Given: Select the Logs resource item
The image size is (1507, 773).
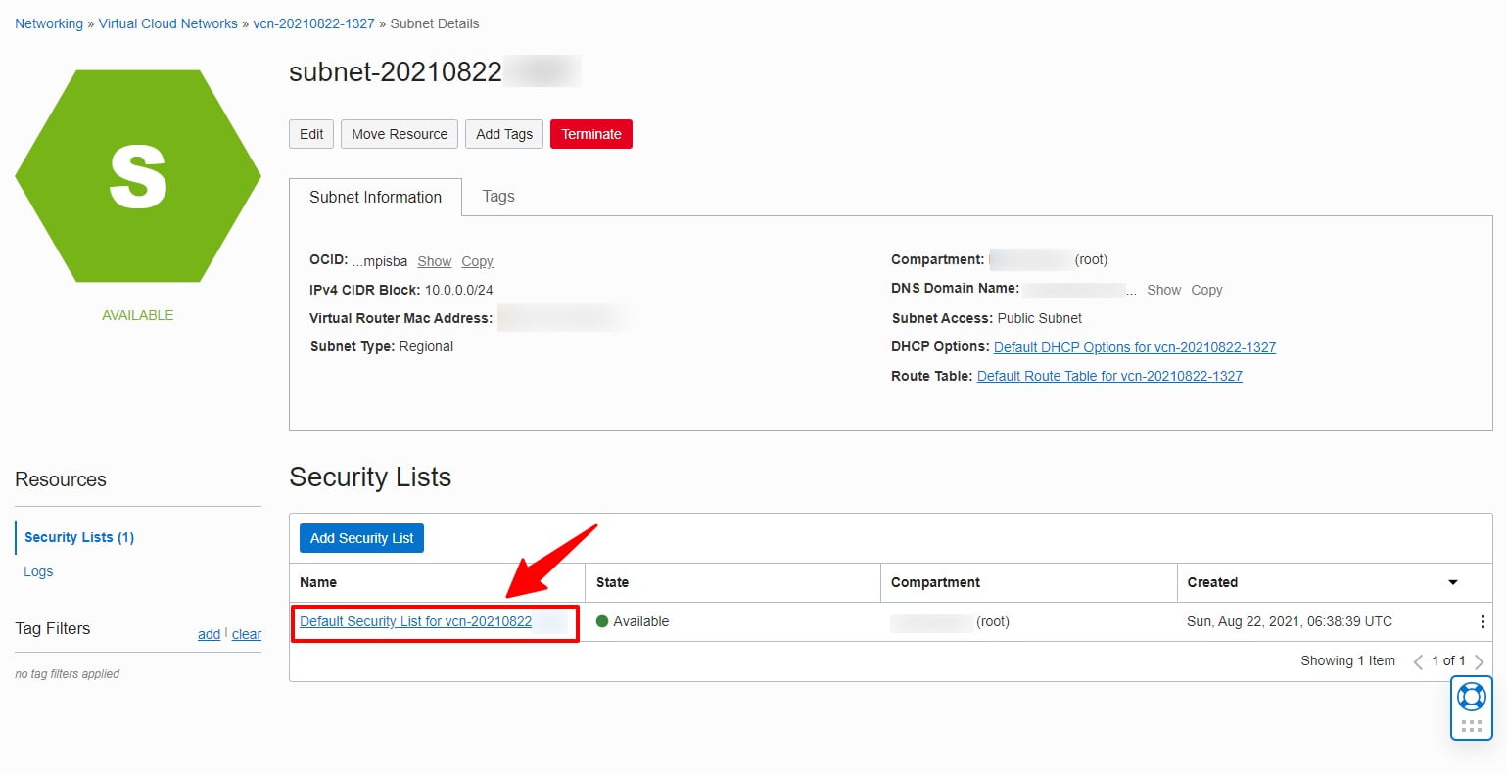Looking at the screenshot, I should coord(38,570).
